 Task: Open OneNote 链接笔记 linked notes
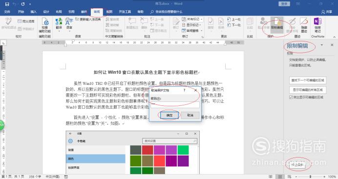tap(317, 25)
